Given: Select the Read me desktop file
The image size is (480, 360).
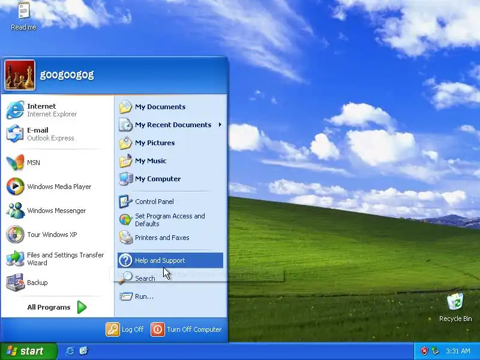Looking at the screenshot, I should (x=23, y=16).
